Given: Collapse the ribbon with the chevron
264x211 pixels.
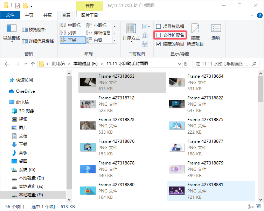Looking at the screenshot, I should click(252, 15).
